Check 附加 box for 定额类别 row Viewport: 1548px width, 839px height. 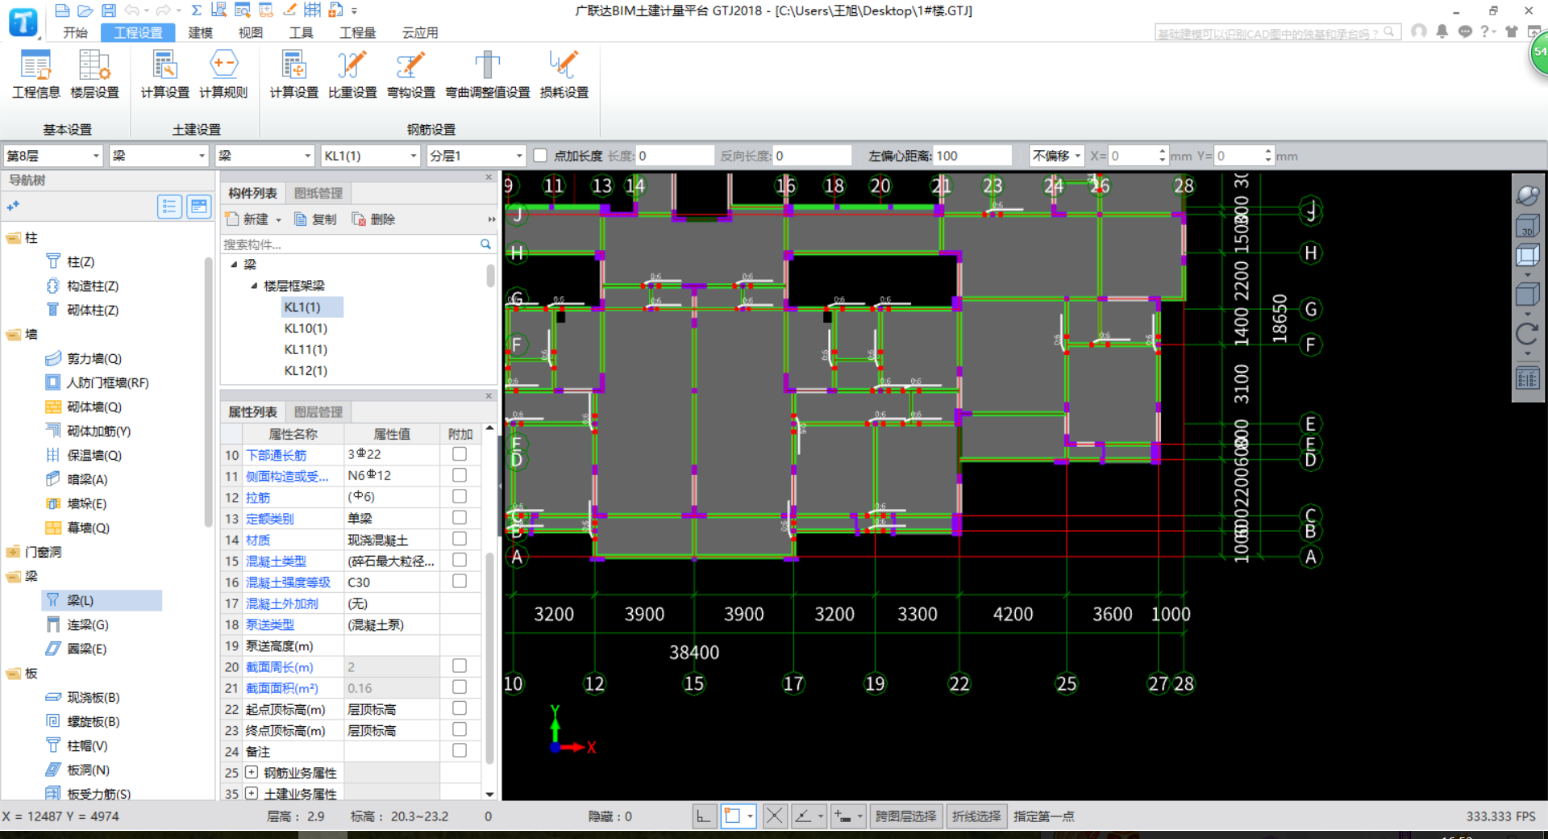tap(460, 517)
